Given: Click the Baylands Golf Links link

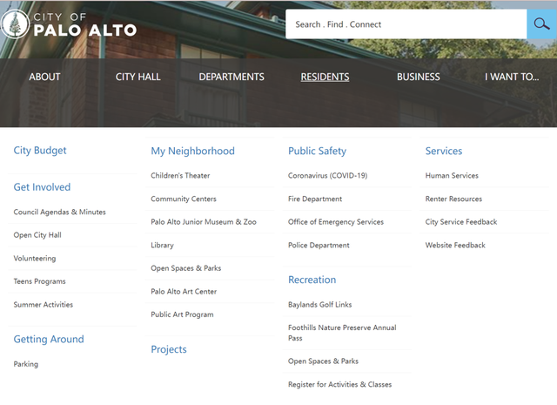Looking at the screenshot, I should (319, 305).
